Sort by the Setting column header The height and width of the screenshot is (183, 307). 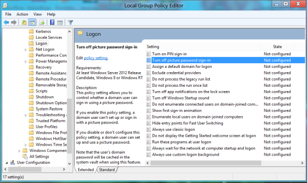click(204, 47)
